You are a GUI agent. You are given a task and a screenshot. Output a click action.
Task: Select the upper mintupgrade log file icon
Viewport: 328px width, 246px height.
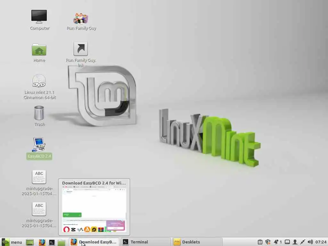click(x=39, y=177)
